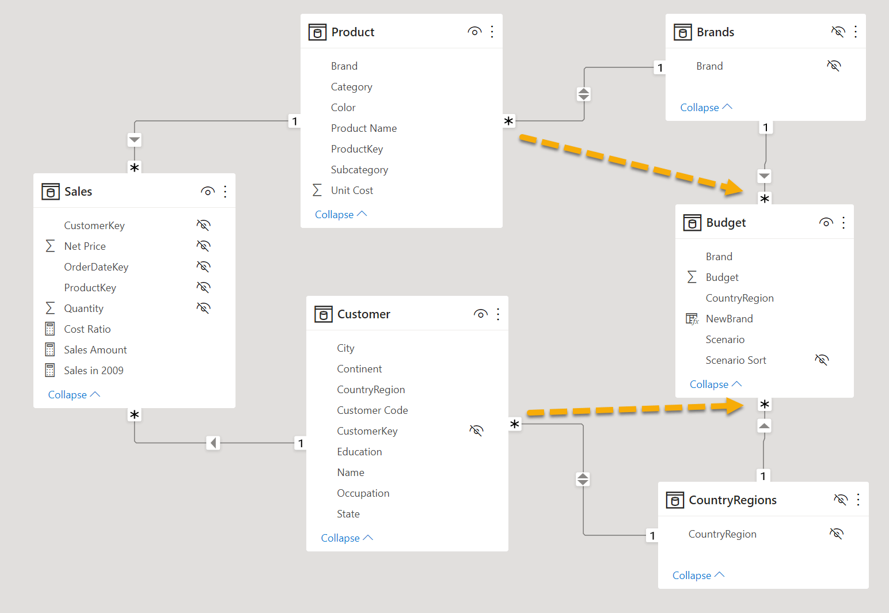Select the CountryRegions-Budget relationship filter arrow
The height and width of the screenshot is (613, 889).
click(763, 426)
